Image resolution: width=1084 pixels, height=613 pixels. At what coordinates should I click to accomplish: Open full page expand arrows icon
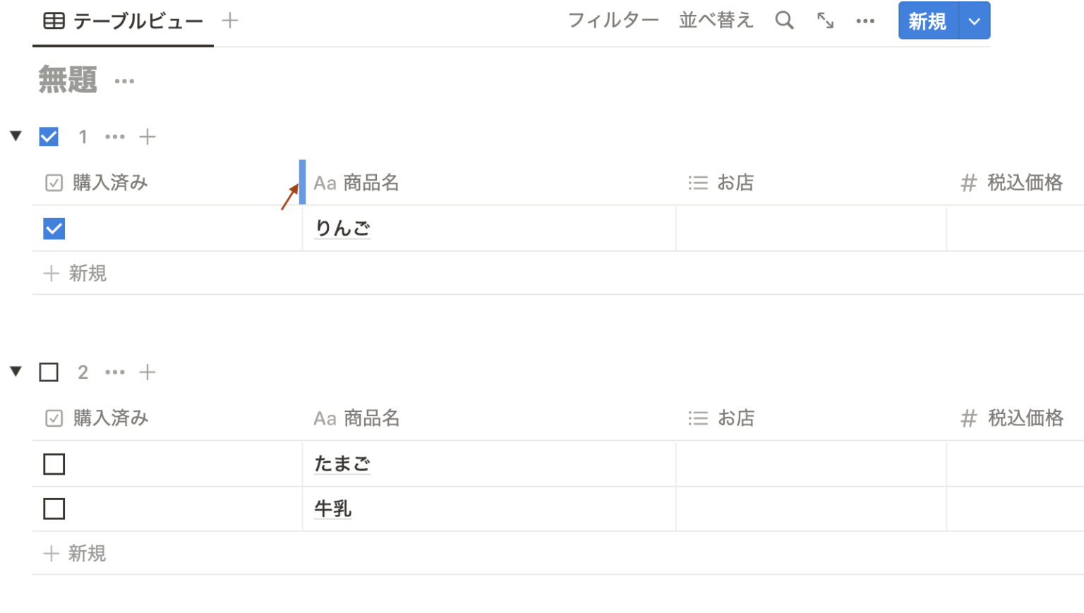[x=825, y=20]
